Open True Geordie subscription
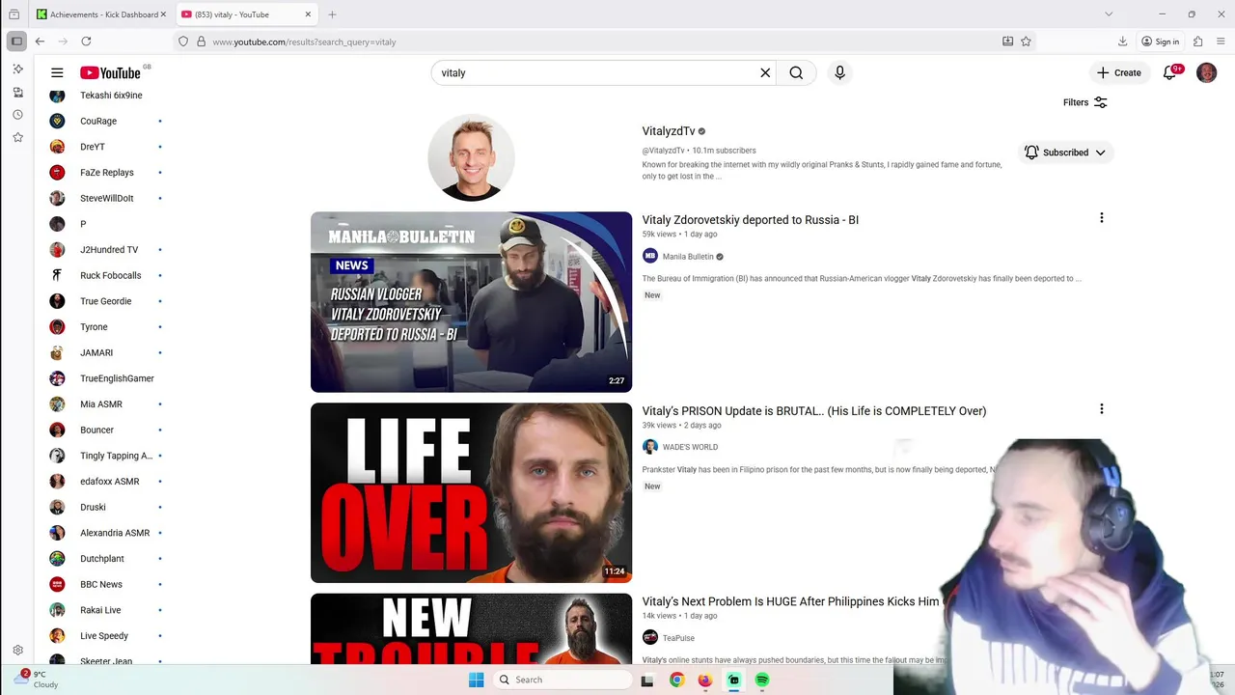 click(106, 301)
